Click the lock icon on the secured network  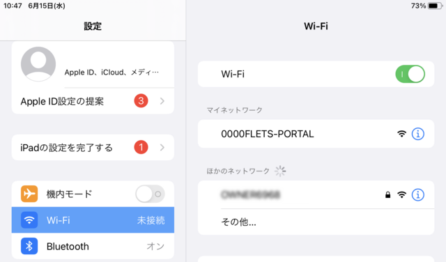click(387, 195)
